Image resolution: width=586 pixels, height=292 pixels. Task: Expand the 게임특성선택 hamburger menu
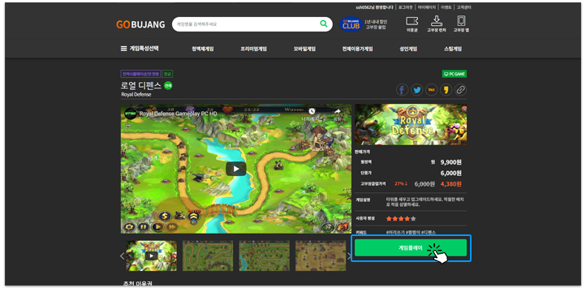140,49
